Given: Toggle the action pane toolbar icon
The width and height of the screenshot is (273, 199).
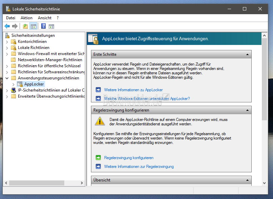Looking at the screenshot, I should click(51, 26).
